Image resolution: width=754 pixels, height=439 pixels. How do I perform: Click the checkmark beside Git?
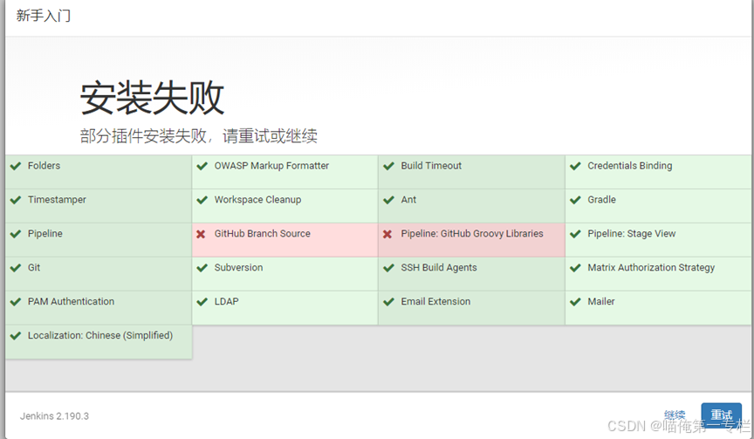tap(16, 268)
